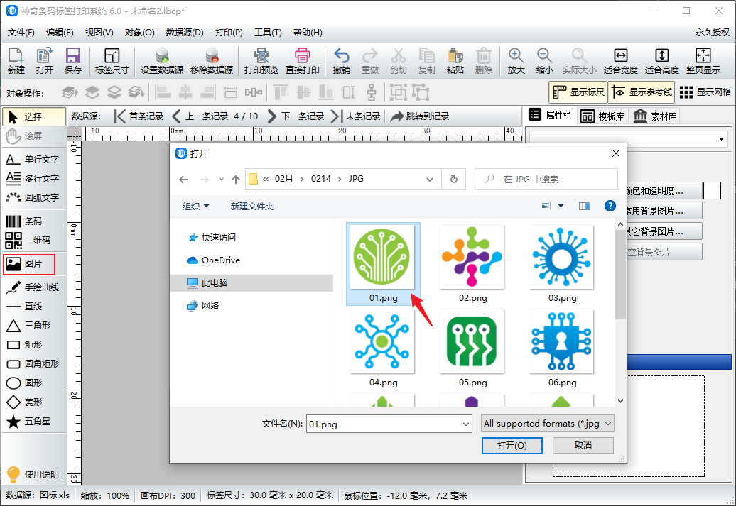Toggle the show grid (显示网格) option
Screen dimensions: 736x506
point(705,92)
